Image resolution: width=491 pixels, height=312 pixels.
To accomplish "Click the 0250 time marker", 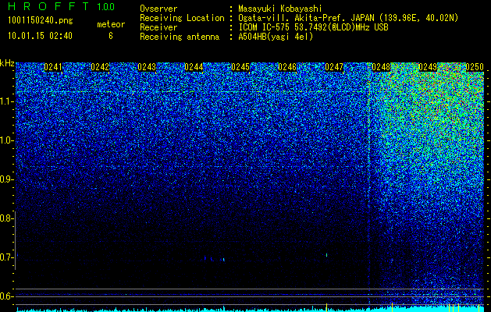I will click(475, 67).
